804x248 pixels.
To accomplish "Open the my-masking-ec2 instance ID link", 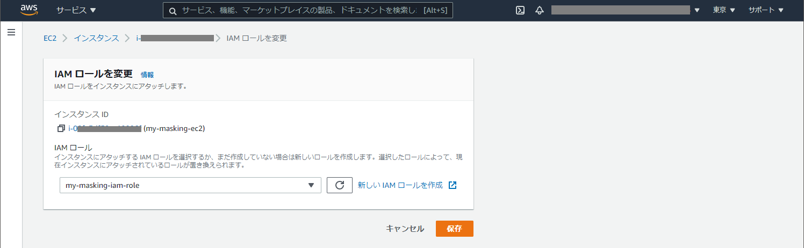I will 105,129.
